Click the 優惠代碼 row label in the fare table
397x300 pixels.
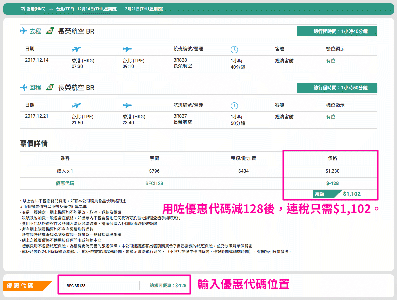pos(65,183)
